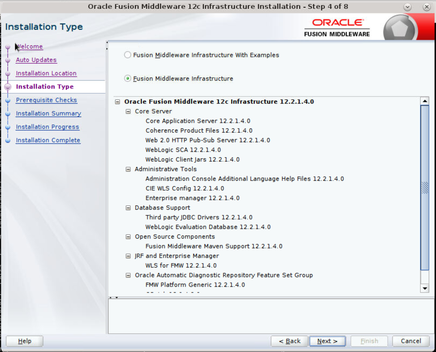Collapse the Administrative Tools node

pos(128,169)
